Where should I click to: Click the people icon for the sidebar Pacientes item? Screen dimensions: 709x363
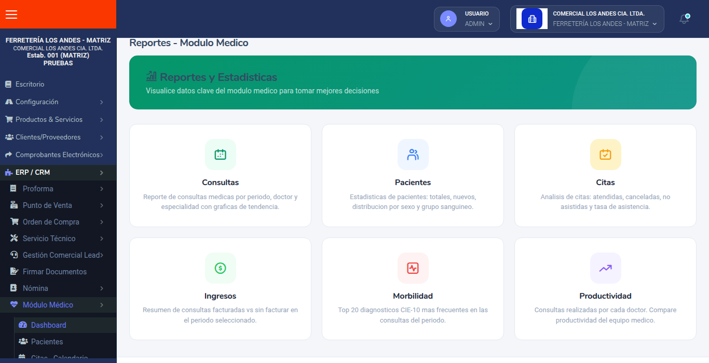click(x=23, y=342)
